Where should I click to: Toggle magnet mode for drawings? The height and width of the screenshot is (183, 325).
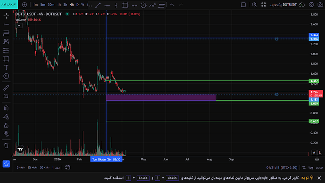6,108
